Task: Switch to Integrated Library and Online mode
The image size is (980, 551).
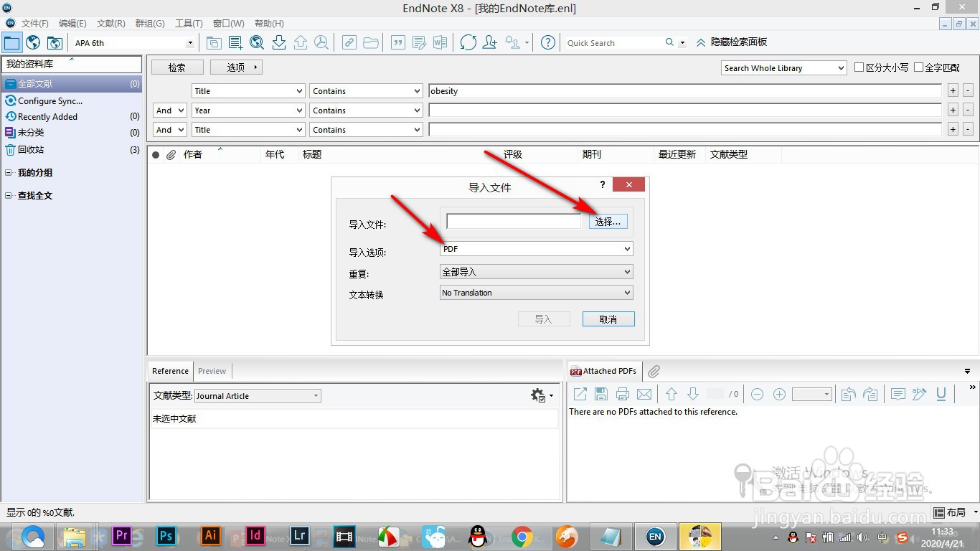Action: (55, 42)
